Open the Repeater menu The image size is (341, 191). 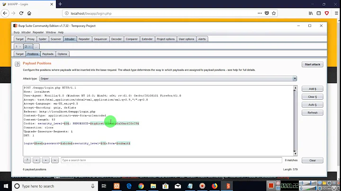click(x=38, y=32)
